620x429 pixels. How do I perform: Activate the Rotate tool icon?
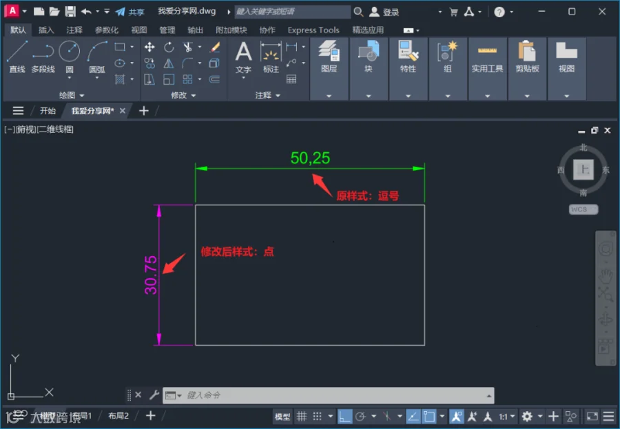(x=169, y=48)
